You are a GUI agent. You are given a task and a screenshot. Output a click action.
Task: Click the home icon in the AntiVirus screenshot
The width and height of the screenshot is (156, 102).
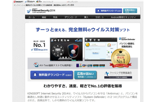(52, 40)
